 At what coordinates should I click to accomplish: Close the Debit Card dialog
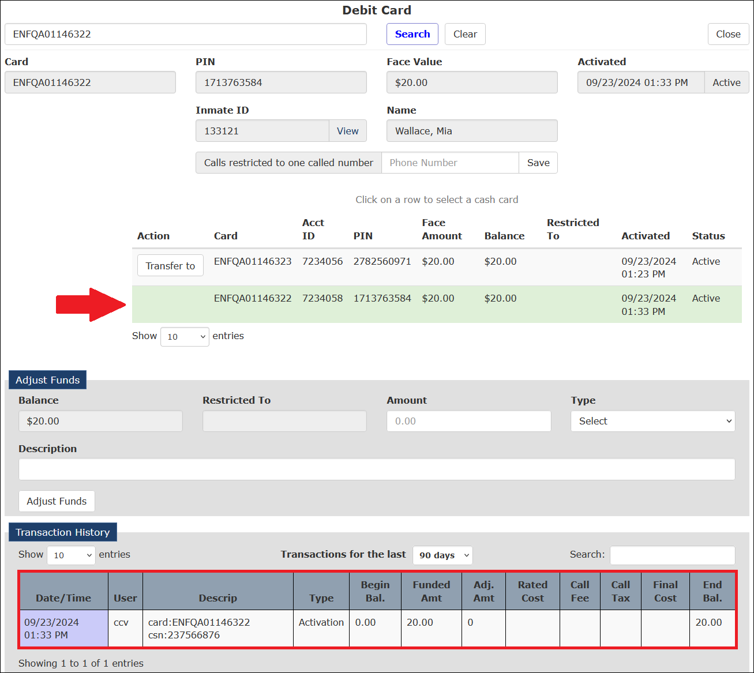pos(728,34)
